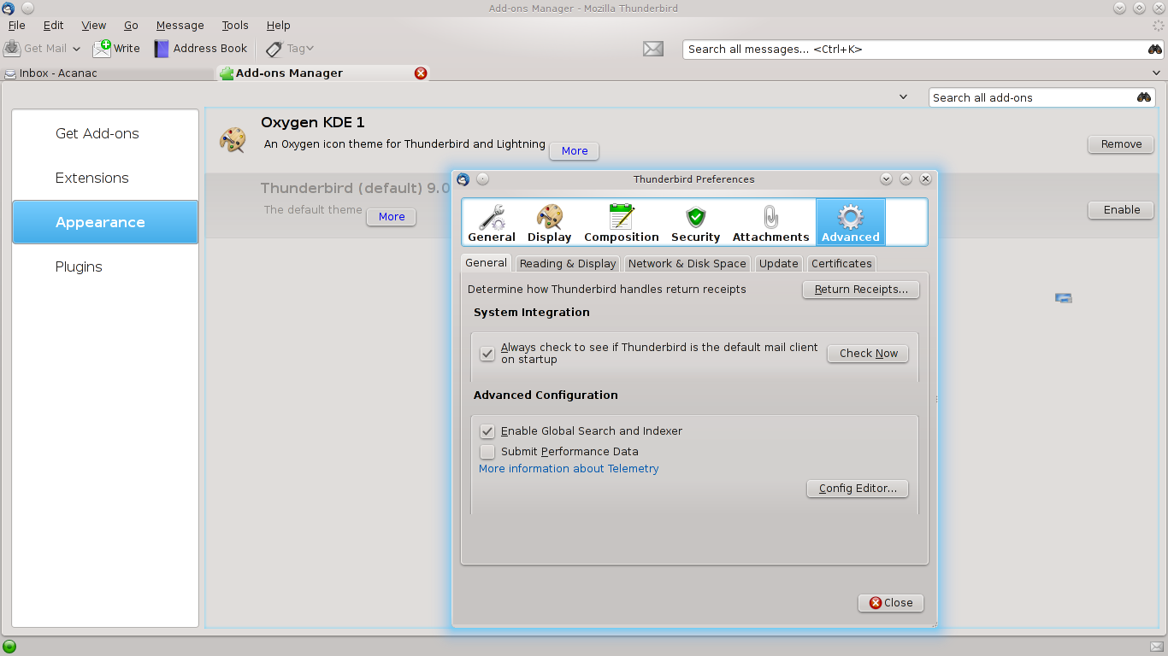Screen dimensions: 1168x656
Task: Click binoculars icon in add-ons search field
Action: coord(1144,97)
